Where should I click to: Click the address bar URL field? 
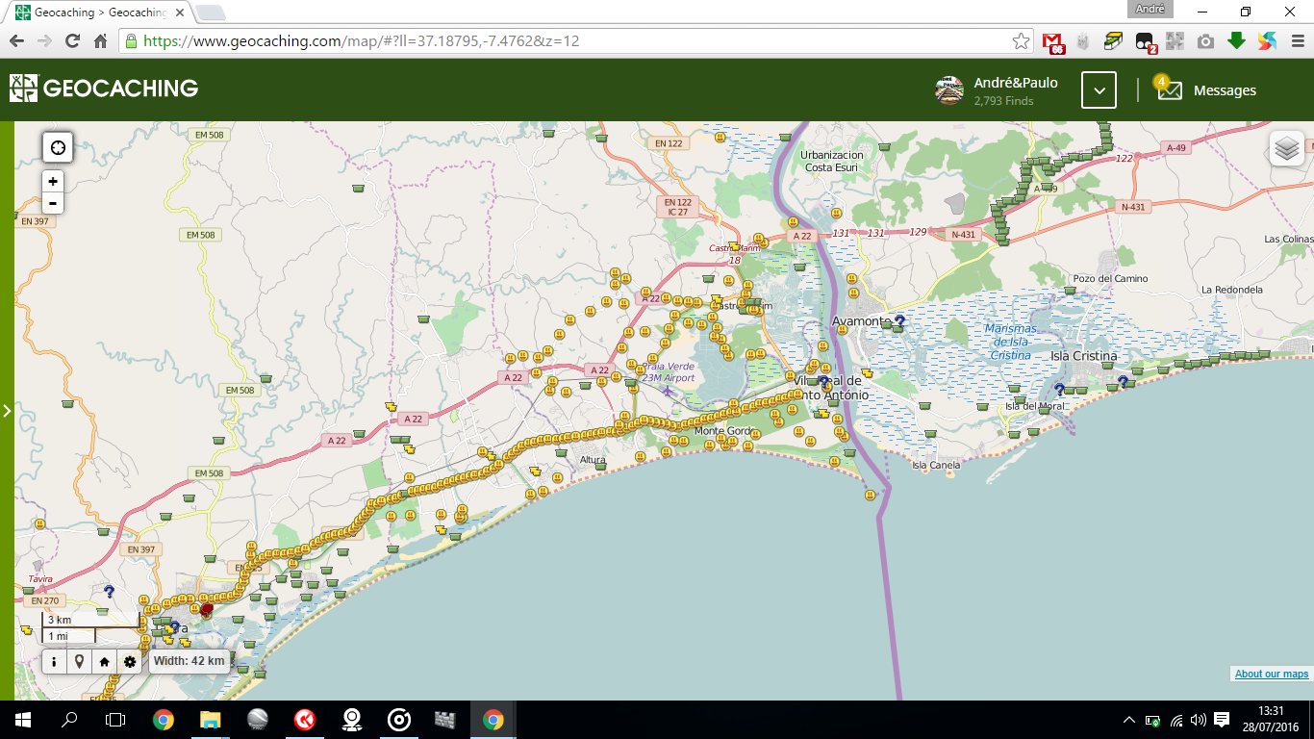point(577,41)
